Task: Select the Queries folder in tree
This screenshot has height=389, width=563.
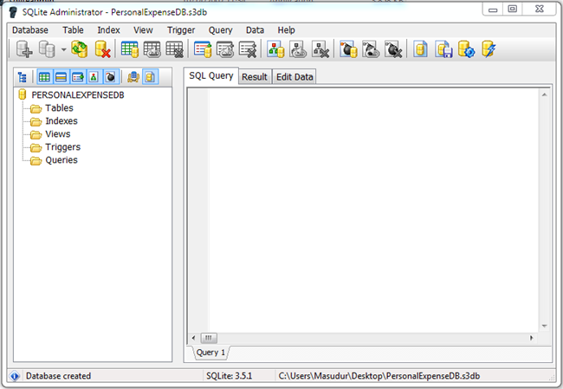Action: pos(61,160)
